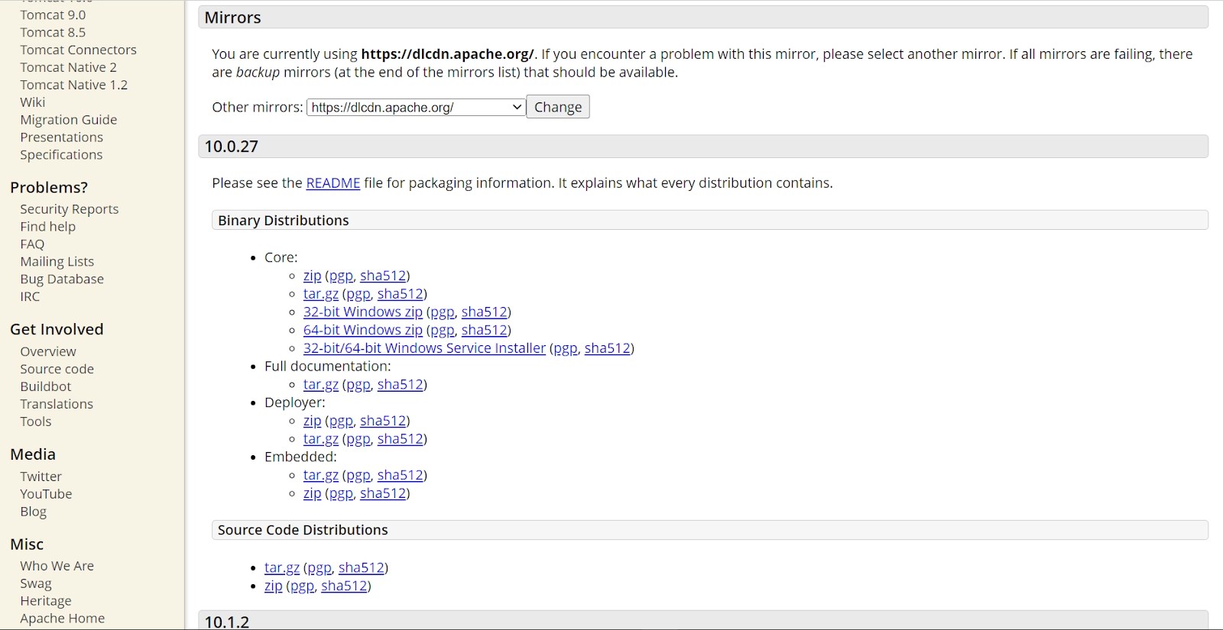Open pgp for source code zip

(x=302, y=586)
